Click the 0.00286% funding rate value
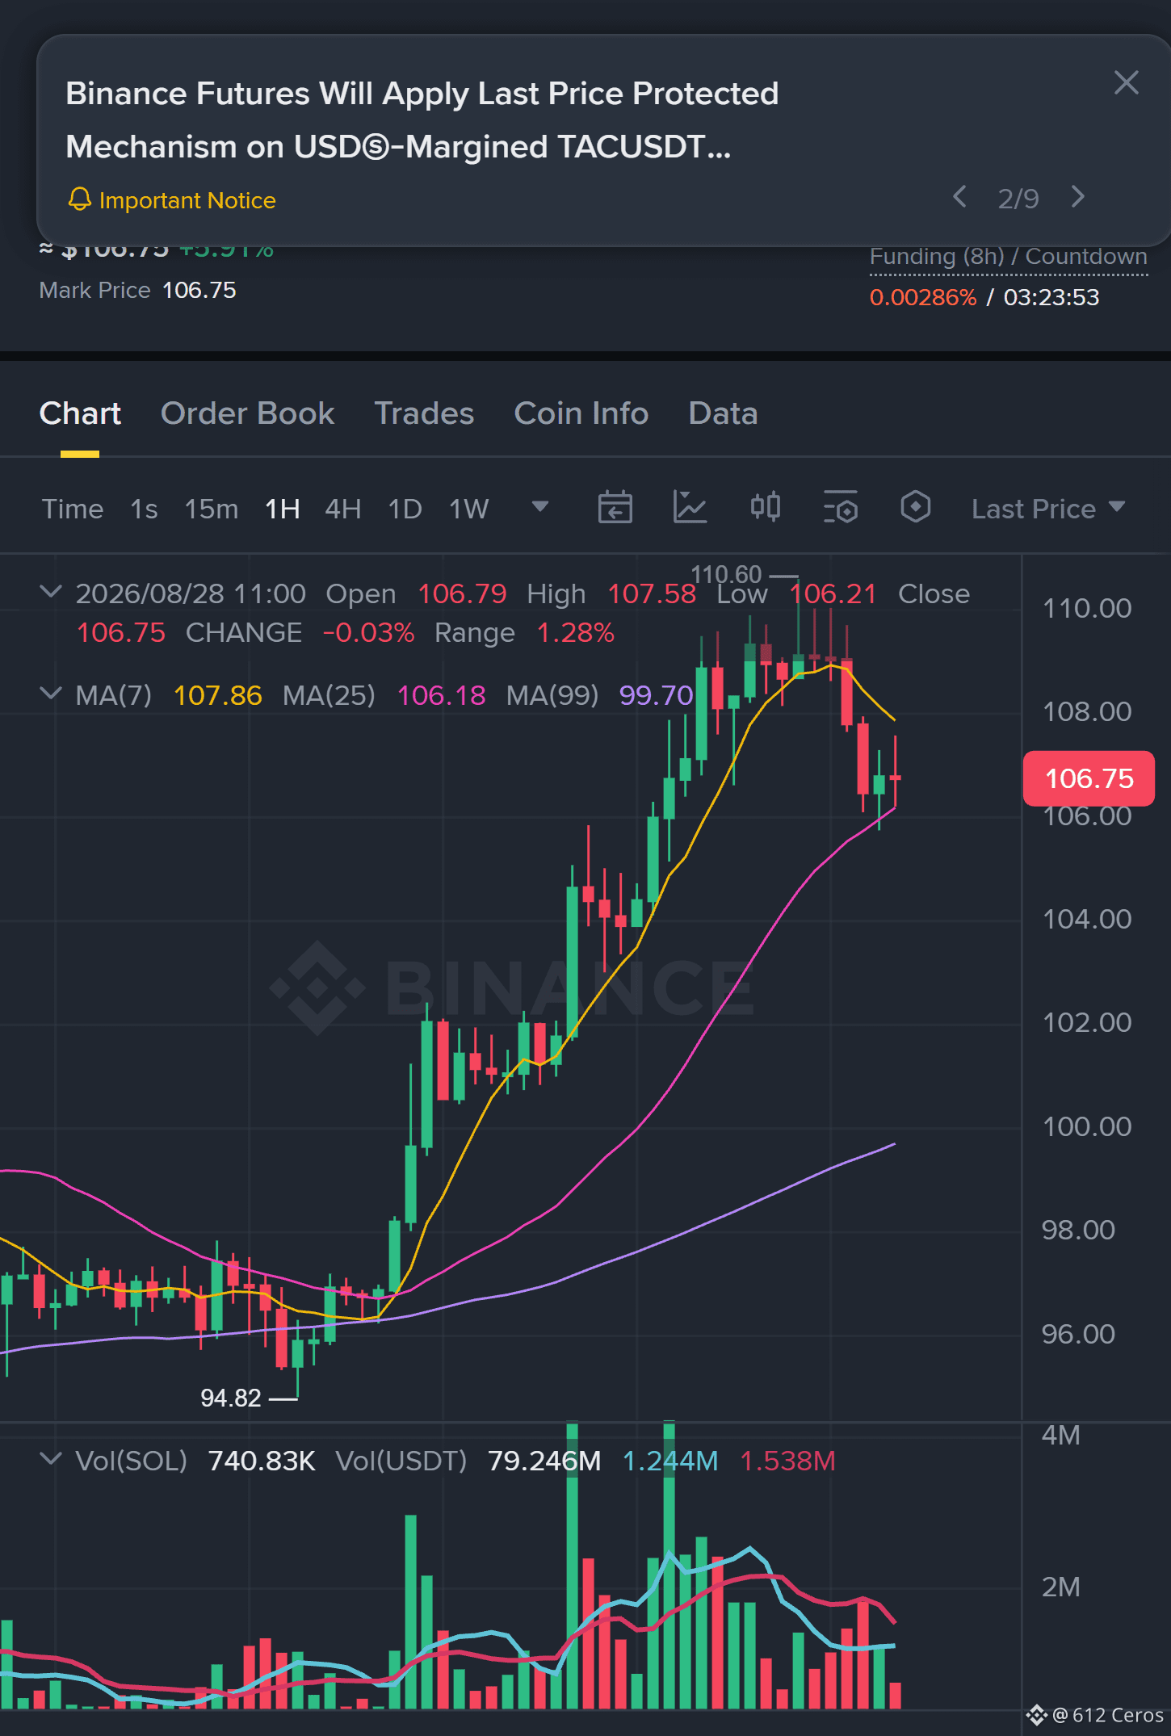Viewport: 1171px width, 1736px height. pos(923,297)
